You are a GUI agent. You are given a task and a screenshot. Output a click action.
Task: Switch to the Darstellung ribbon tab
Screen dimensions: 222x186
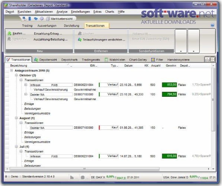(71, 26)
